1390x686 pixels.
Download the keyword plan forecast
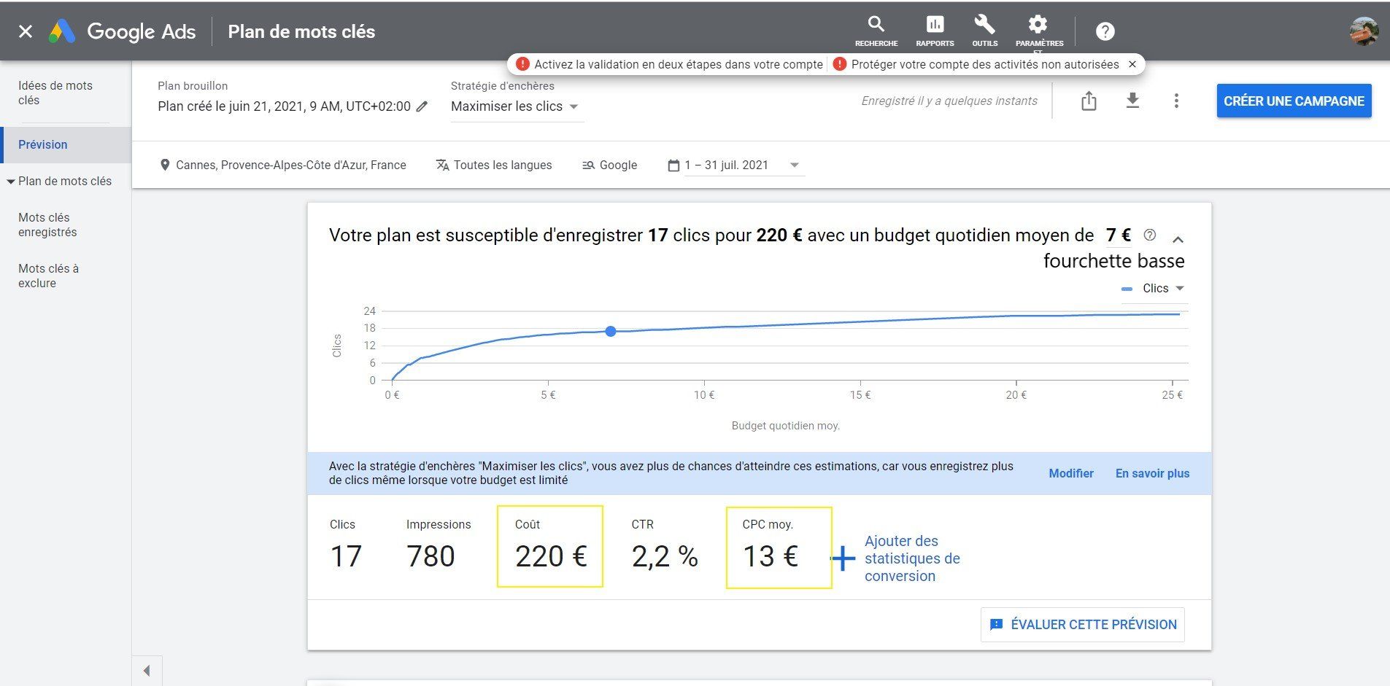click(x=1132, y=101)
